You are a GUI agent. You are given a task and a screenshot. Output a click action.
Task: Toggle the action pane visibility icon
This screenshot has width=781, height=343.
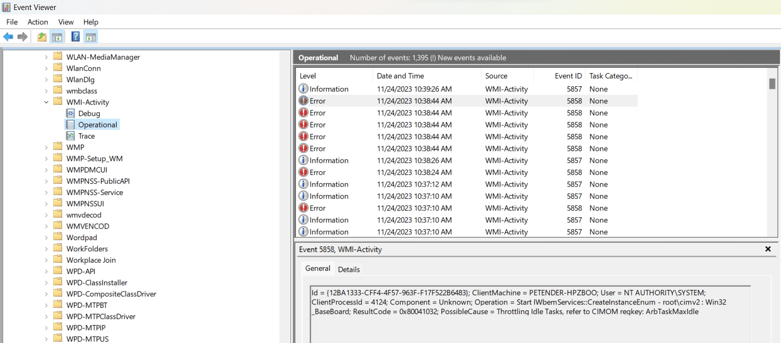[90, 36]
